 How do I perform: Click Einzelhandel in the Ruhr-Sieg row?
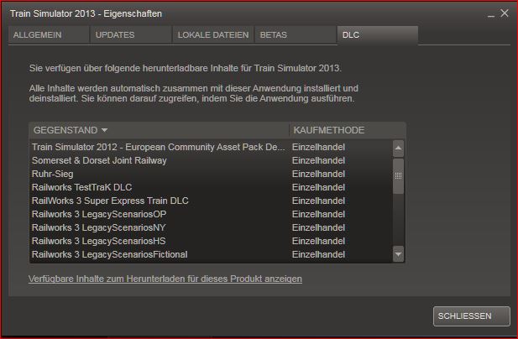pos(318,174)
